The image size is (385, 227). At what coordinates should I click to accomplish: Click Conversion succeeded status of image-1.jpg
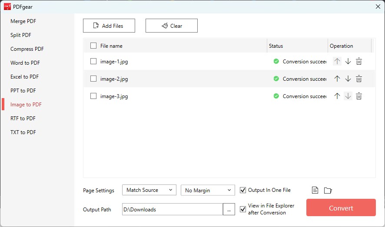[x=305, y=62]
